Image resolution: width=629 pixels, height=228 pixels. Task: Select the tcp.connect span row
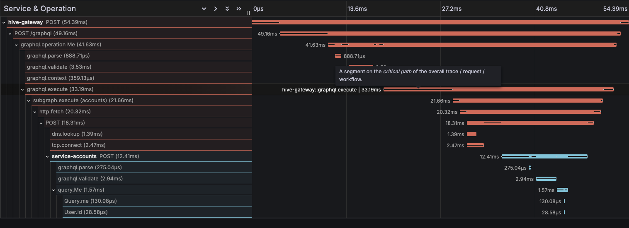(x=78, y=145)
